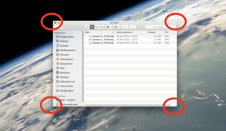Viewport: 226px width, 131px height.
Task: Sort by Размер column header
Action: pyautogui.click(x=152, y=32)
